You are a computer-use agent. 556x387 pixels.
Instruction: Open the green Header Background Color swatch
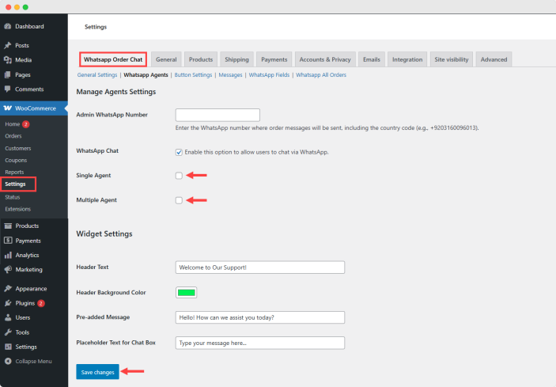(186, 292)
